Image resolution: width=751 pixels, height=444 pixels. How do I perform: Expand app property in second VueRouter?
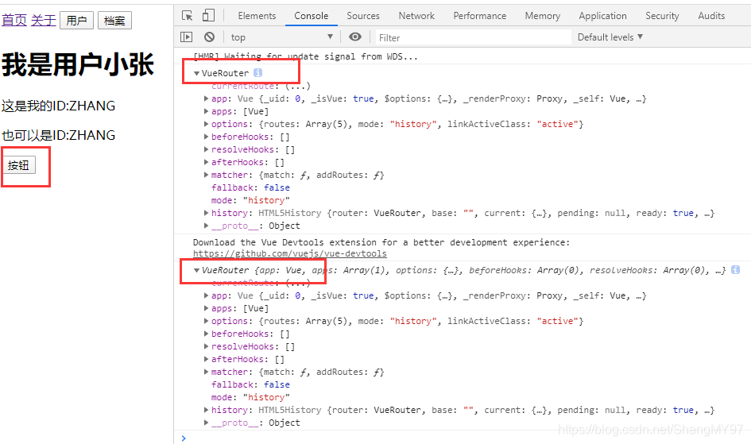[206, 295]
